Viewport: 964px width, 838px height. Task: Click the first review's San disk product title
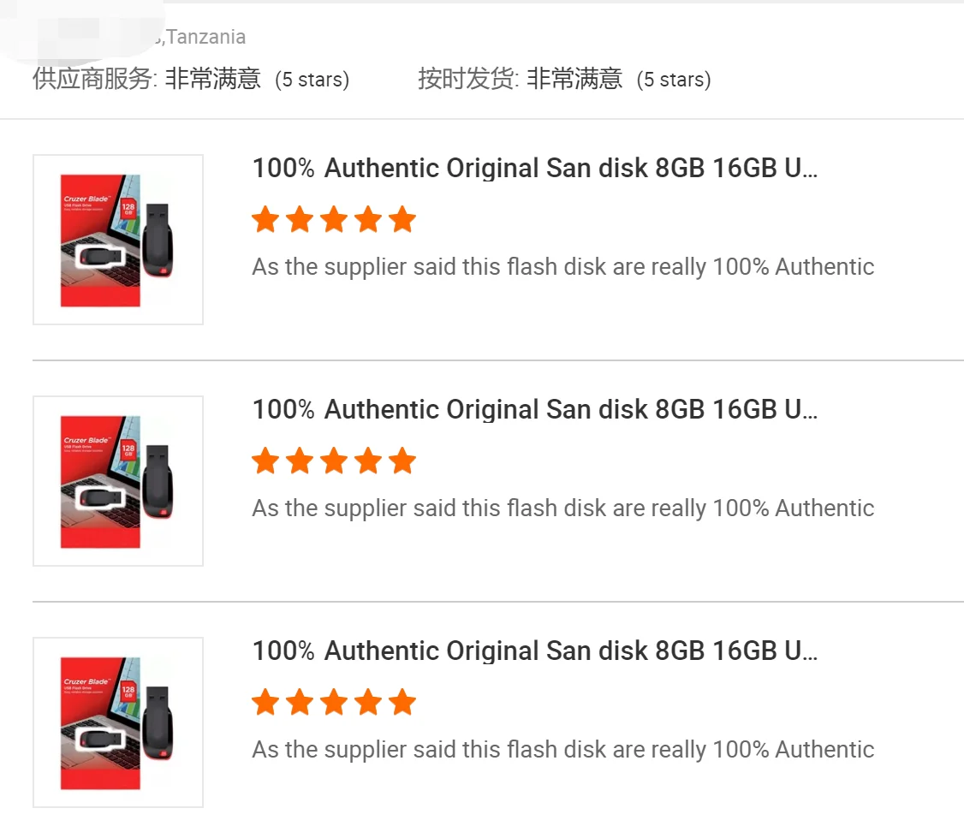coord(535,169)
